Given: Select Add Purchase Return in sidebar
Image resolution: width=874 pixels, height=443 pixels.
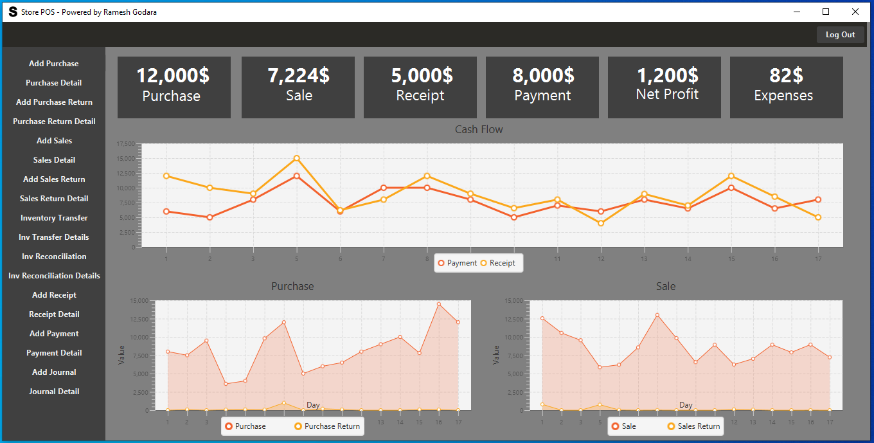Looking at the screenshot, I should pyautogui.click(x=54, y=102).
